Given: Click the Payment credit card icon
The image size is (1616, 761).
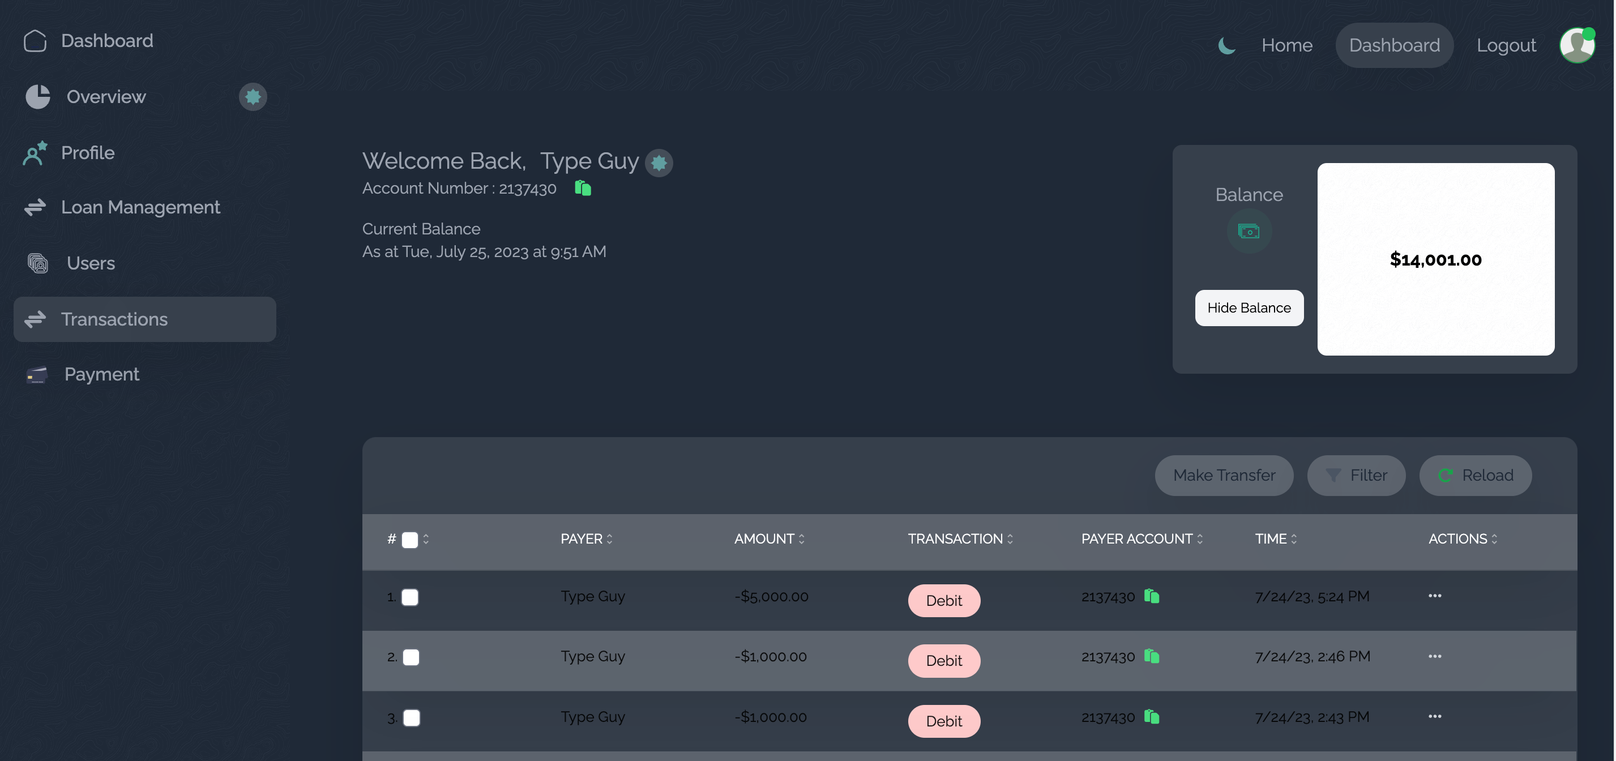Looking at the screenshot, I should coord(37,374).
